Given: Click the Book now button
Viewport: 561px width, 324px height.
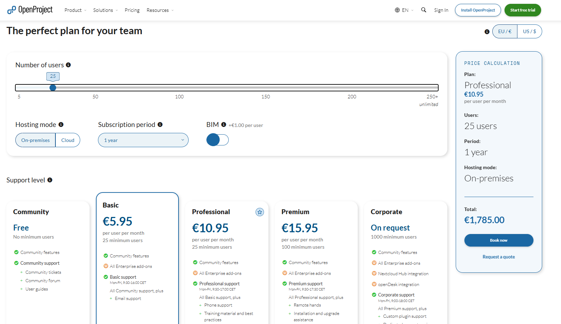Looking at the screenshot, I should [499, 240].
